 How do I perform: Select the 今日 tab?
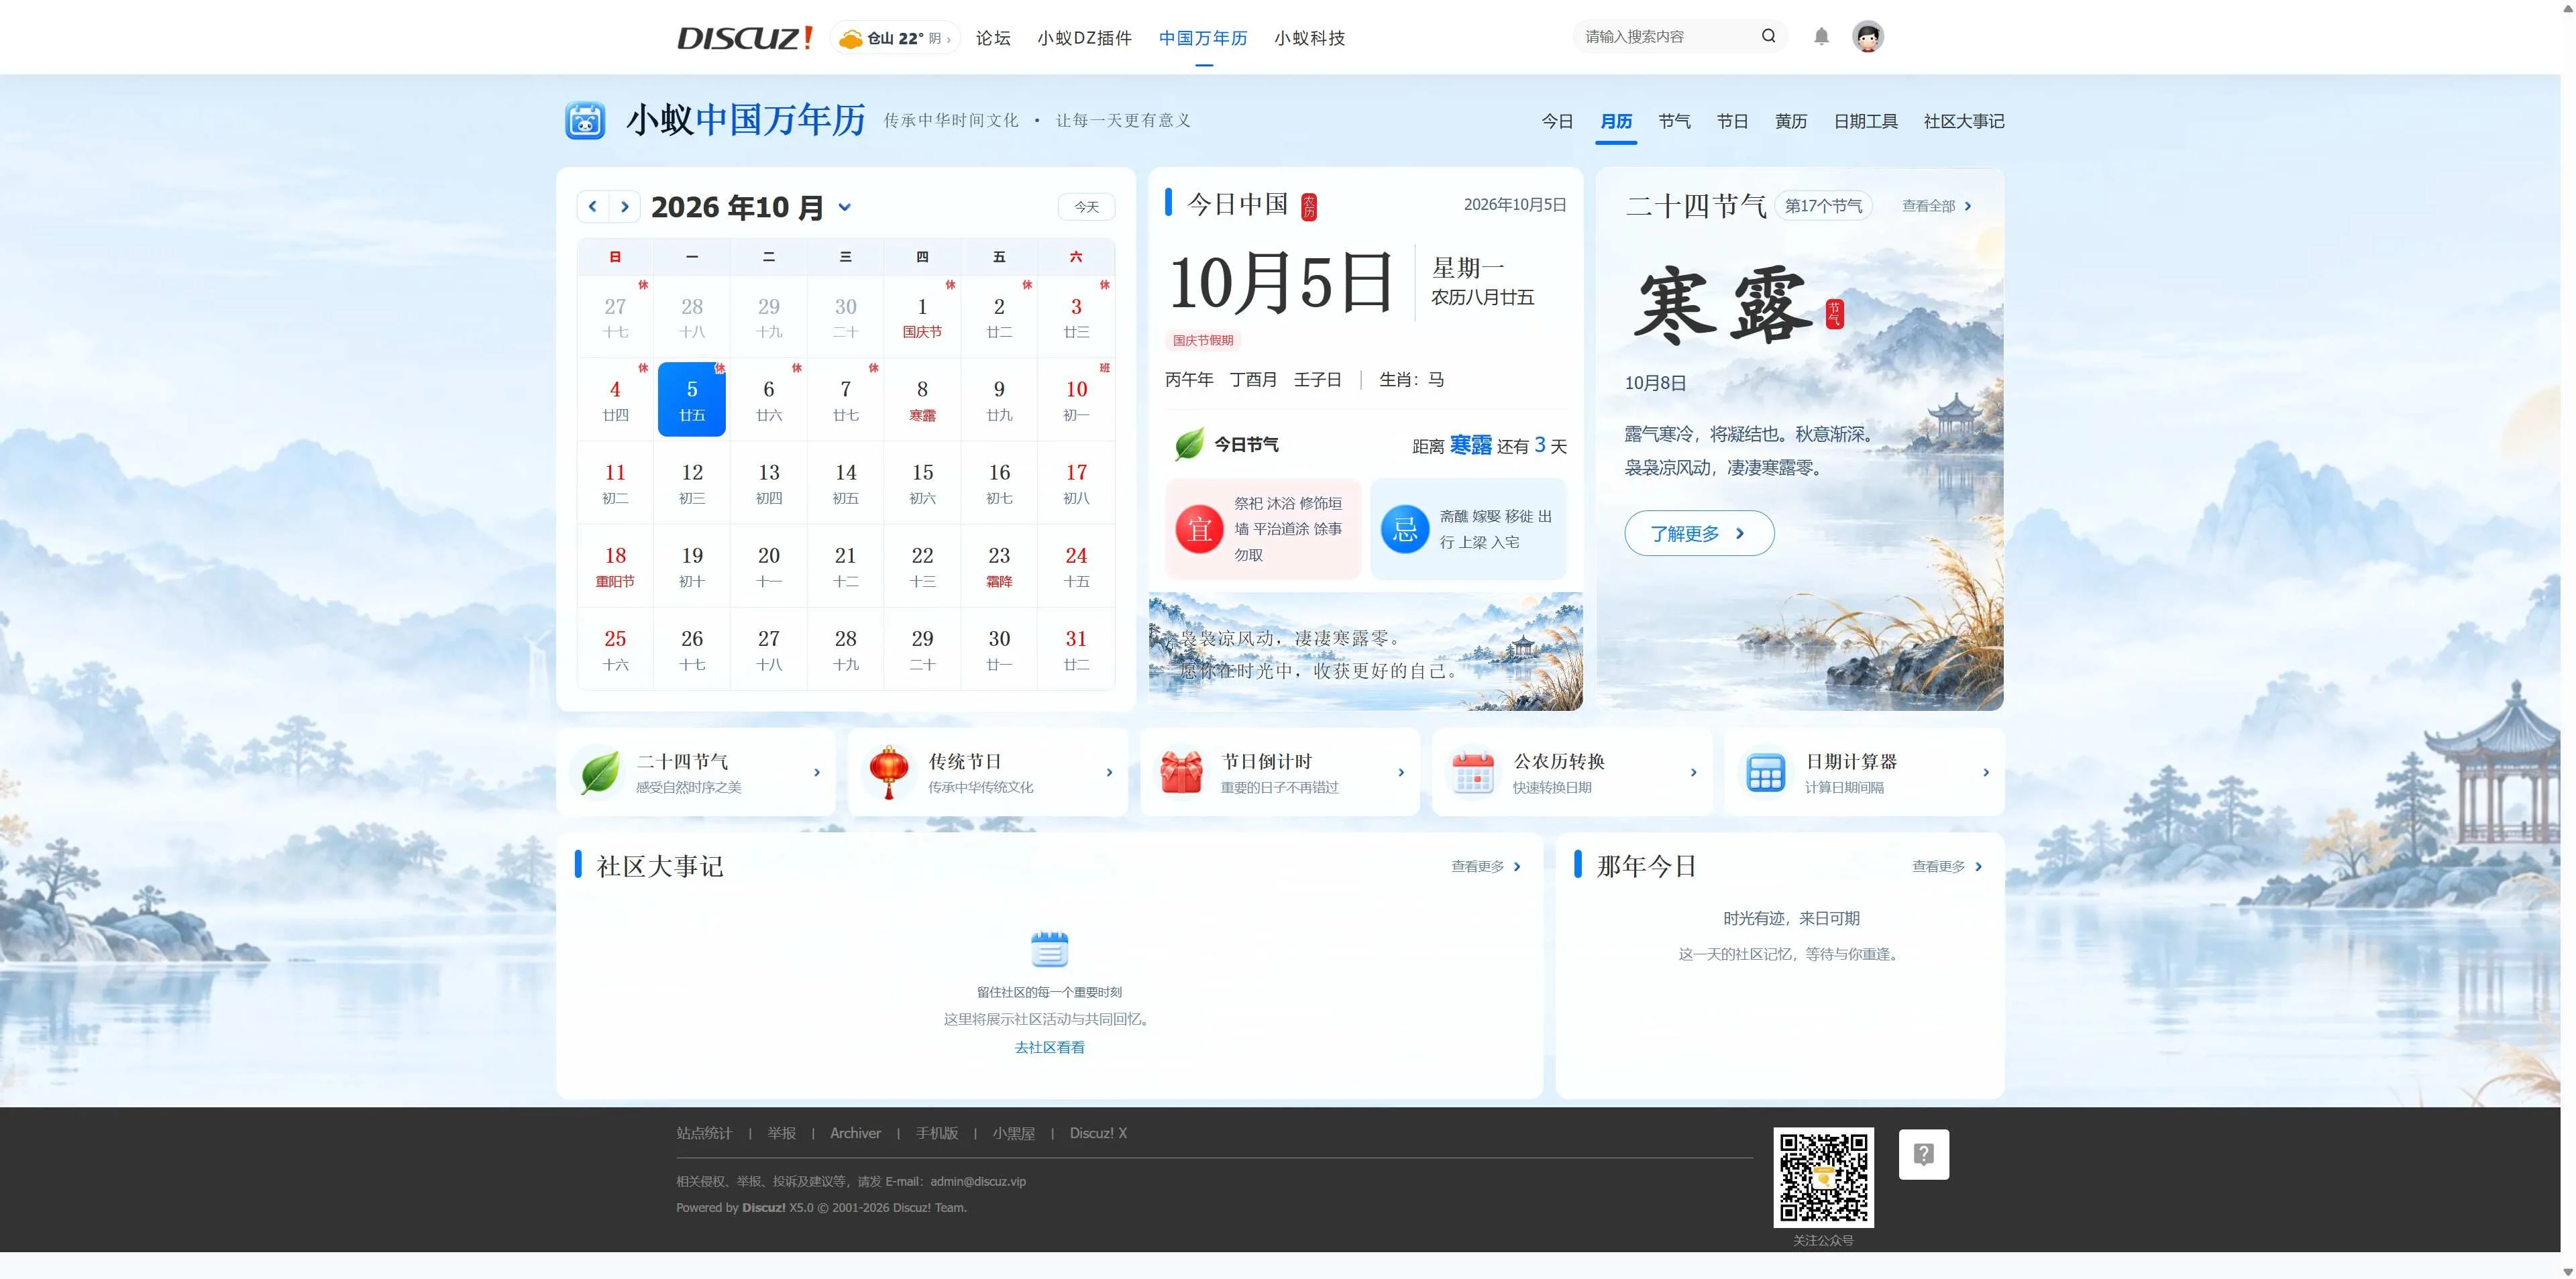(x=1557, y=121)
